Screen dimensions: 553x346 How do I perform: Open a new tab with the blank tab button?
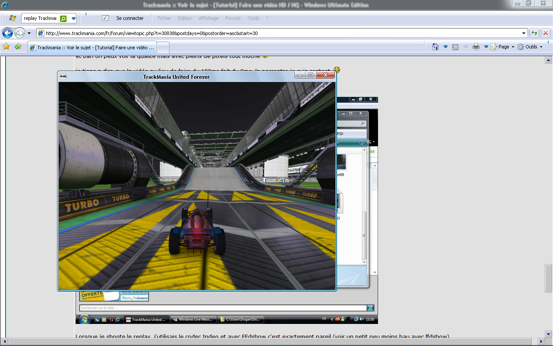162,48
